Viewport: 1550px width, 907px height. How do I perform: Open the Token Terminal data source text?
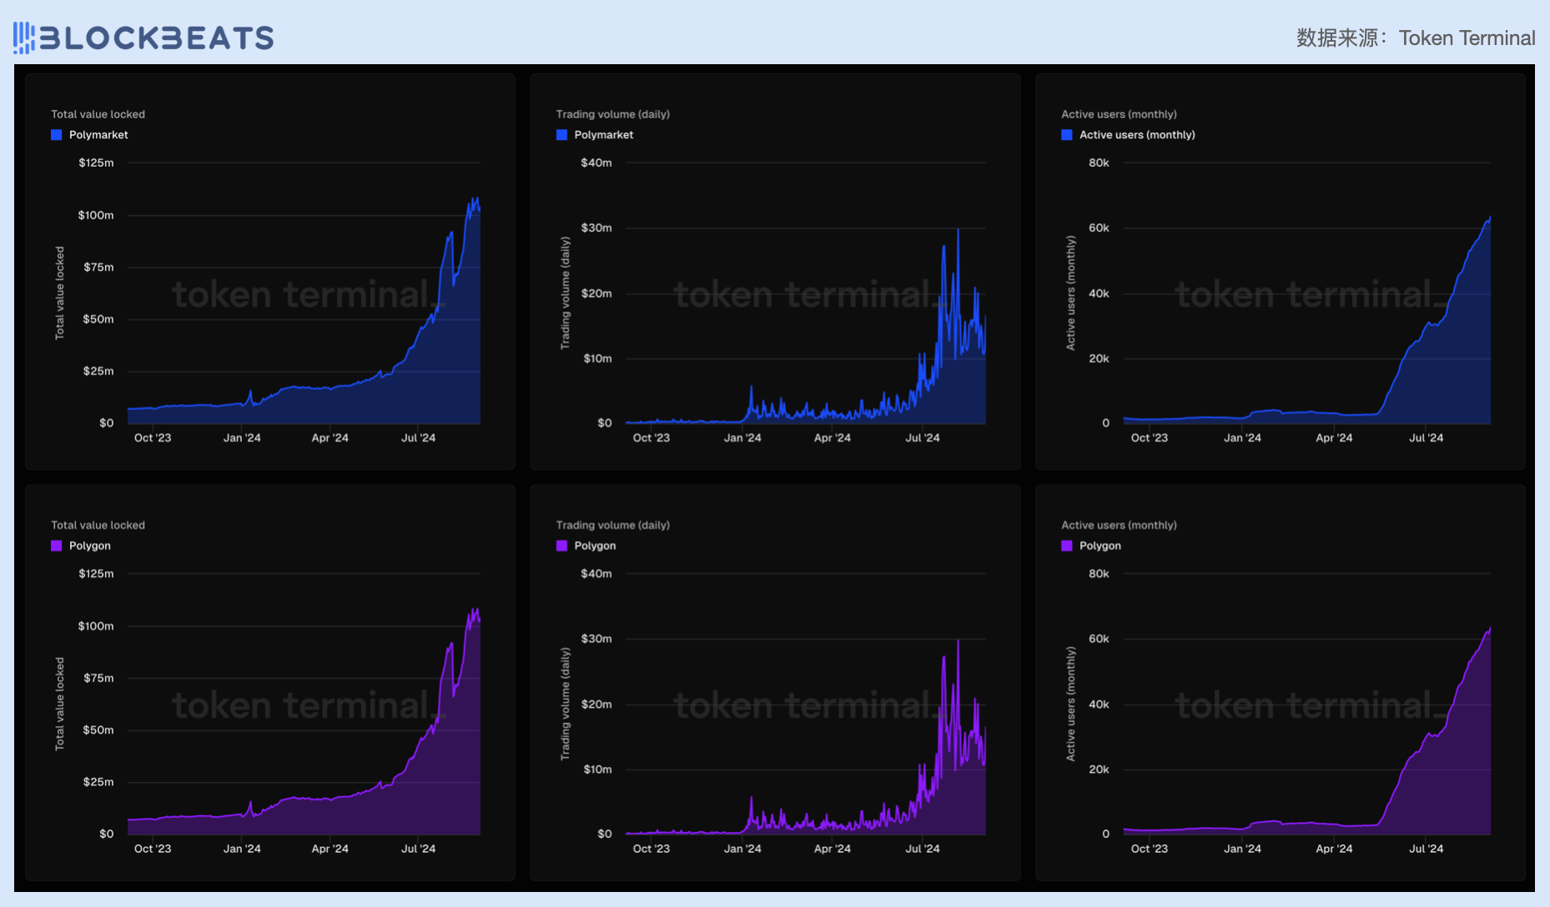1466,38
